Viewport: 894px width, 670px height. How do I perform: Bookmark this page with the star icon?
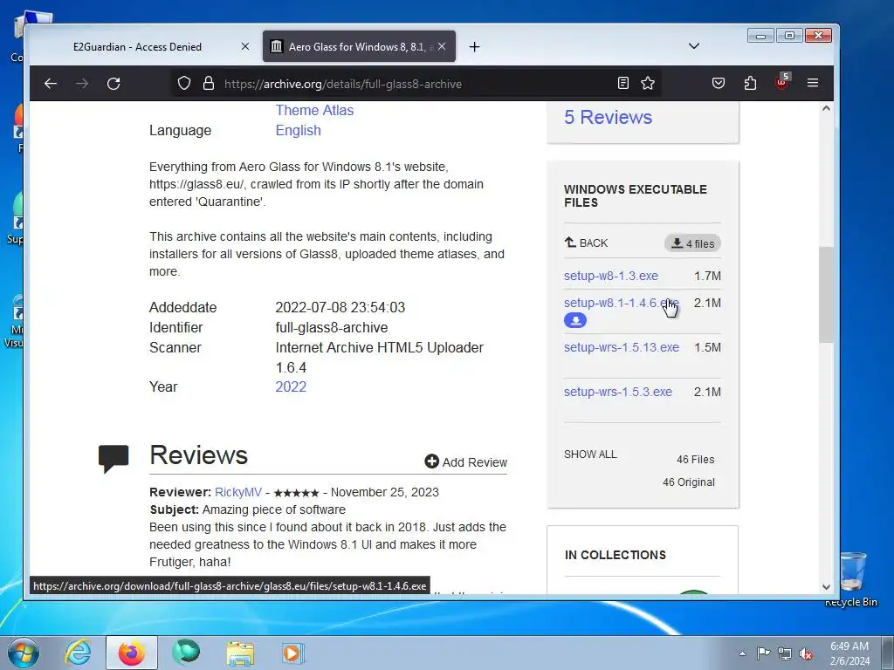point(648,83)
